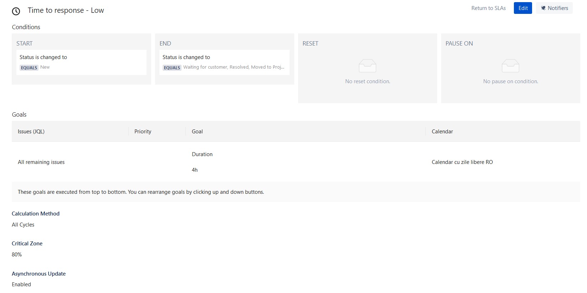
Task: Click the Goals section heading
Action: pyautogui.click(x=19, y=114)
